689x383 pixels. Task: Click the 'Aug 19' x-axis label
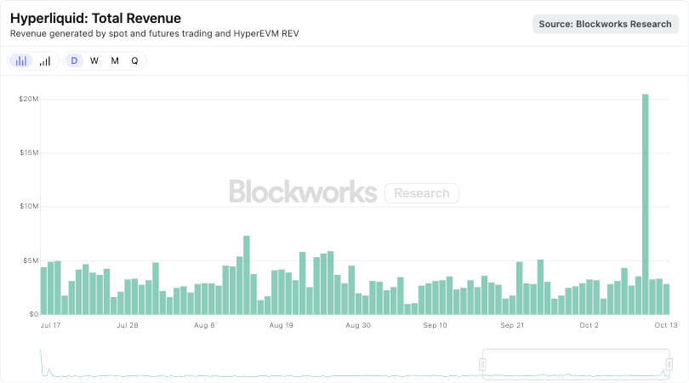click(282, 325)
